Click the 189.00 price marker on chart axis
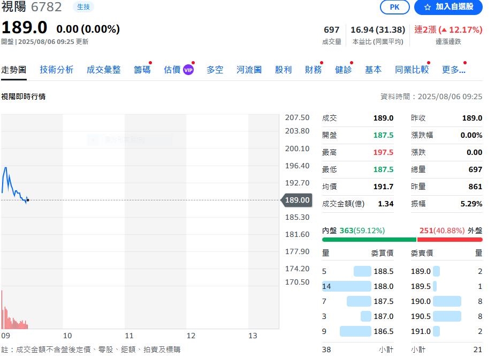Screen dimensions: 495x357 coord(298,200)
